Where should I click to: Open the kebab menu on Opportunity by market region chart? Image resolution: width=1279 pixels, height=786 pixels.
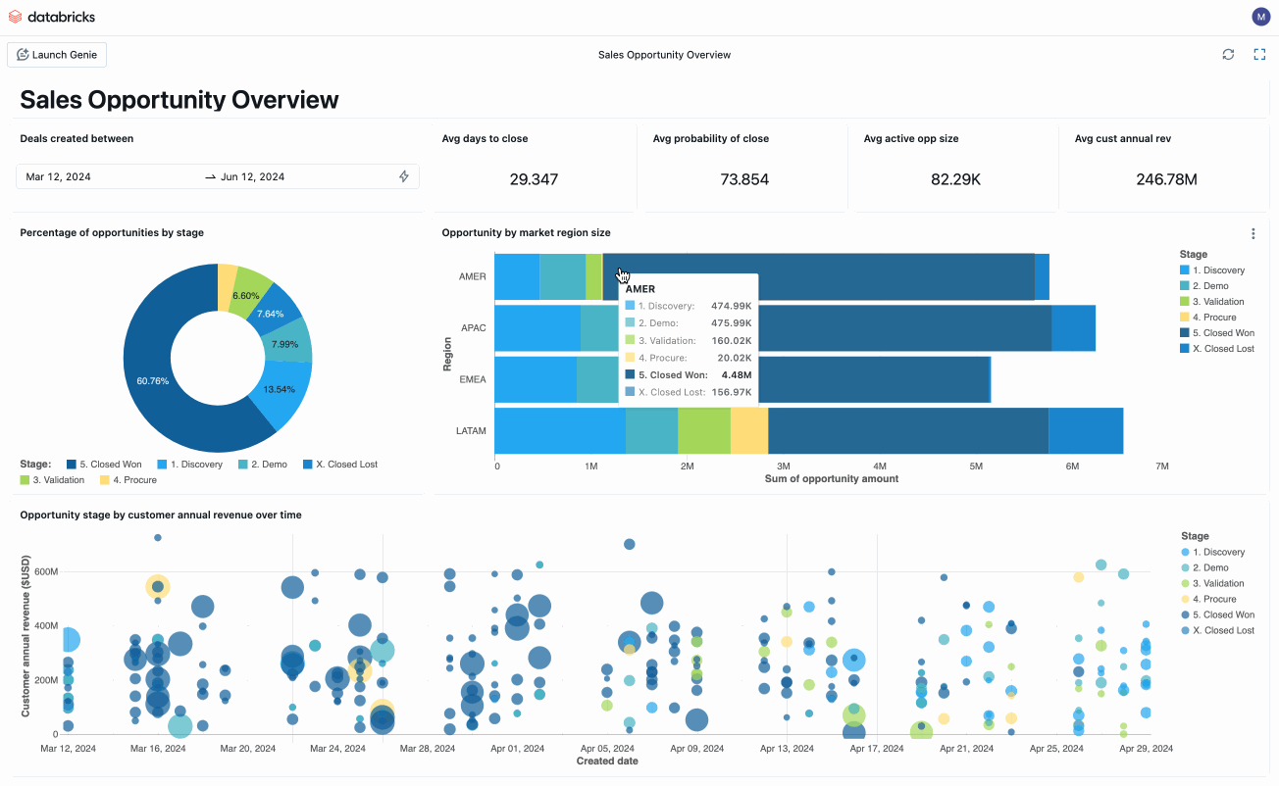coord(1253,233)
